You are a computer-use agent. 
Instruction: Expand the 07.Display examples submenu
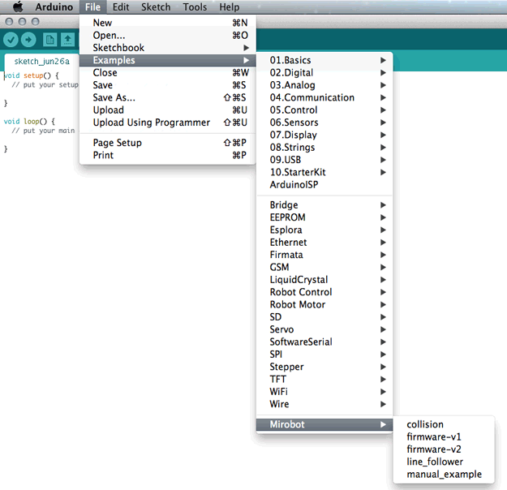click(324, 135)
